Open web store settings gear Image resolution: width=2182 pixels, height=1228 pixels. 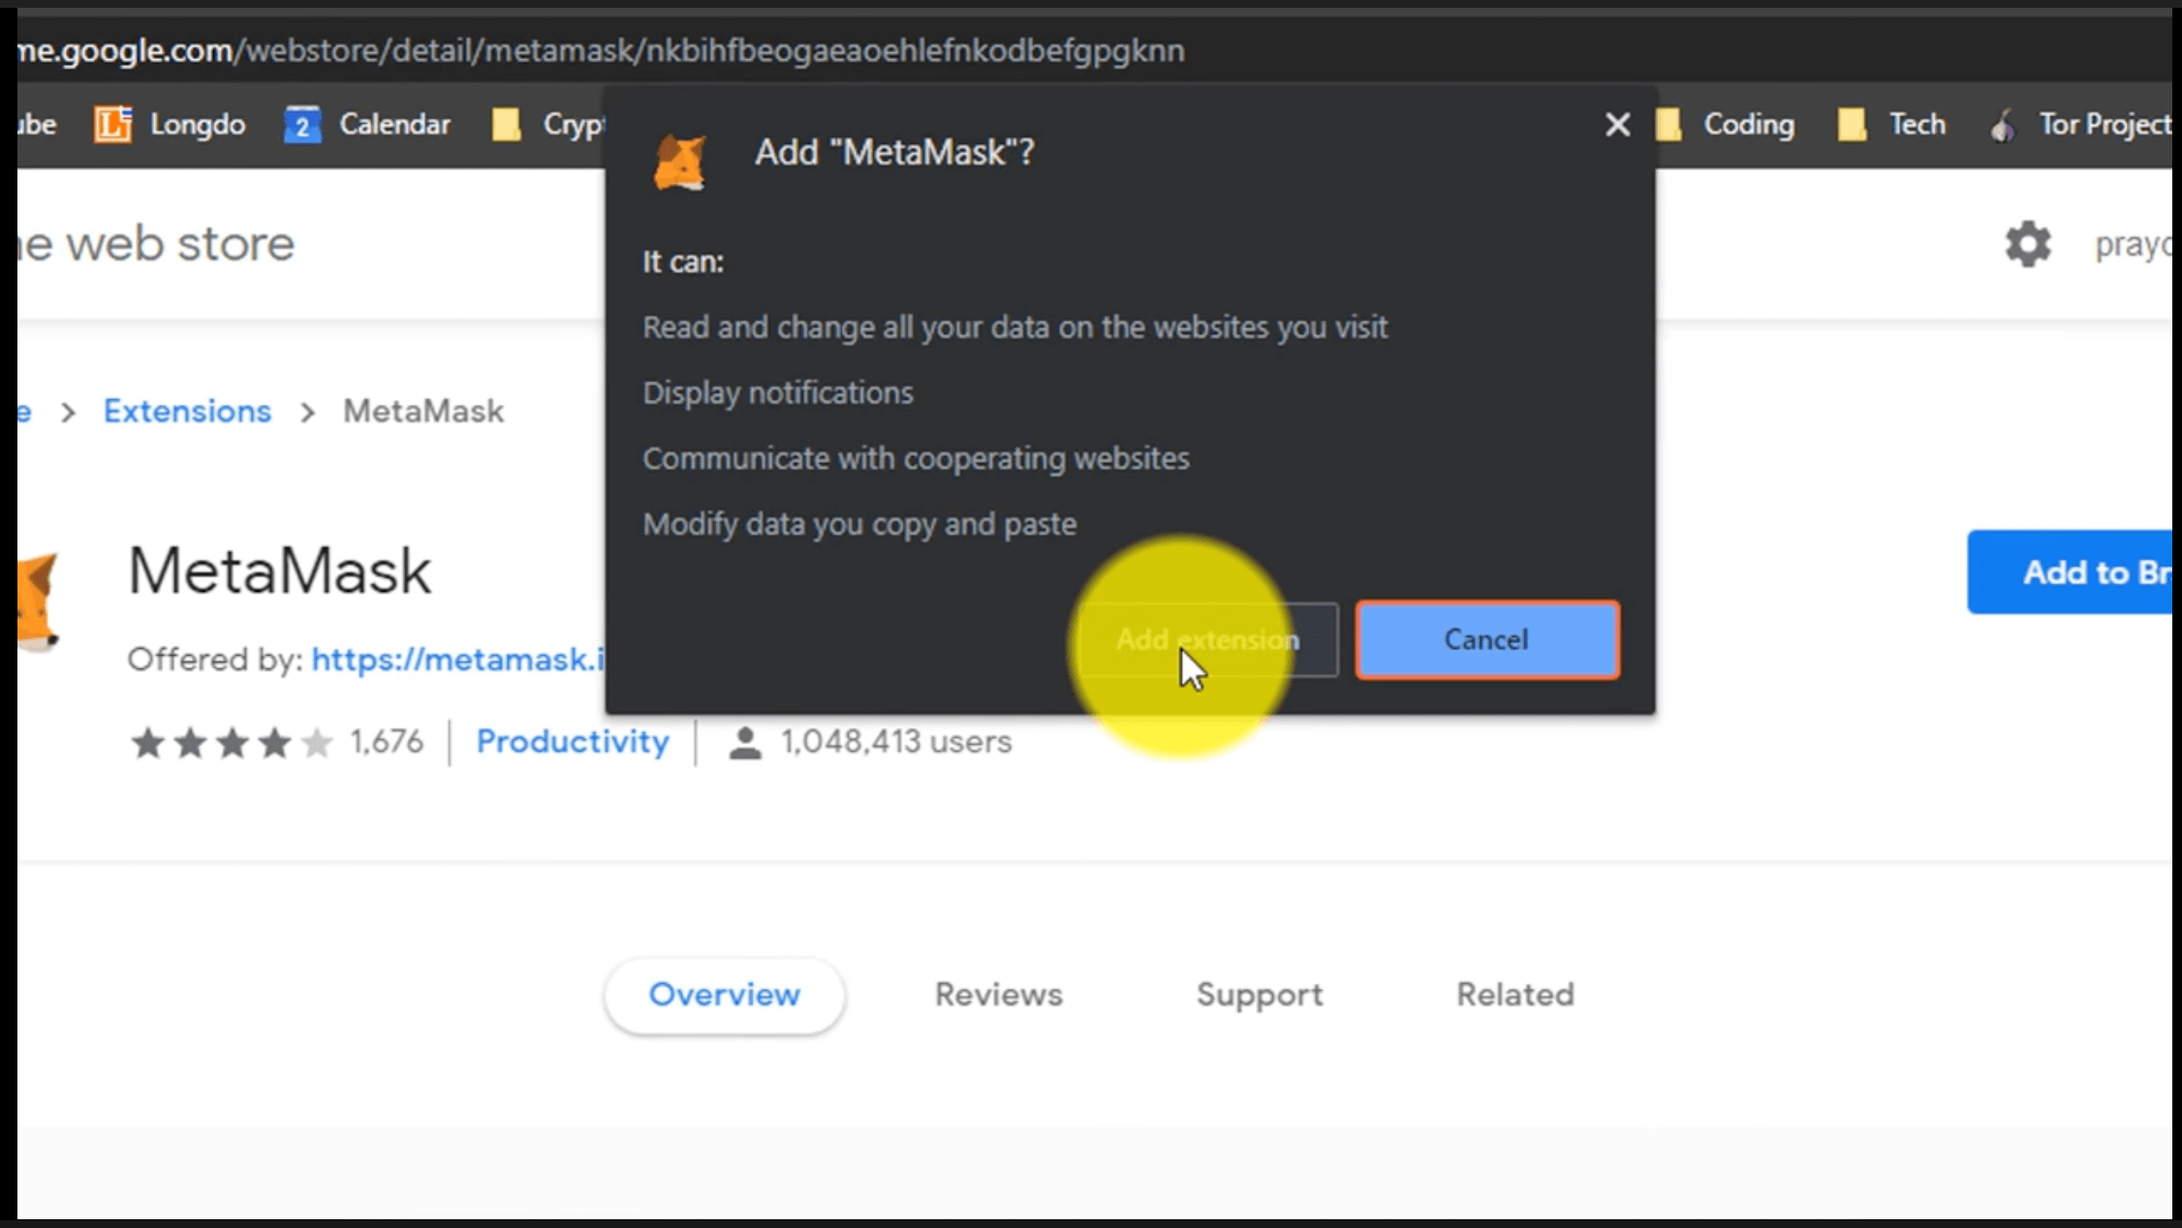pos(2028,244)
